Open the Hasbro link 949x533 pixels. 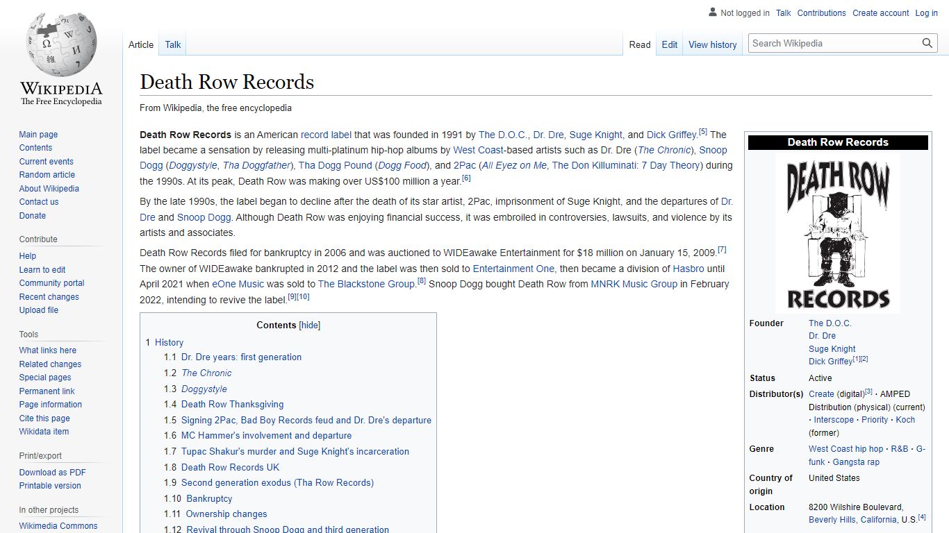(x=688, y=269)
